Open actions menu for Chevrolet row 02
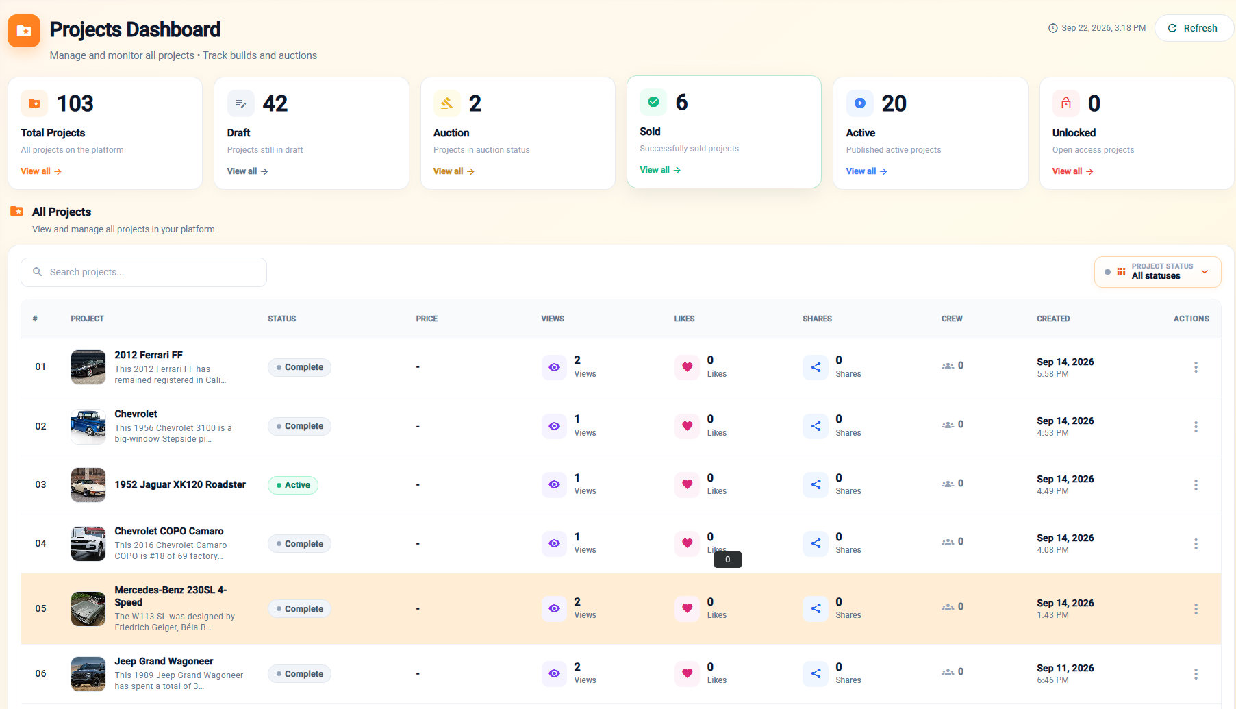Screen dimensions: 1236x709 point(1196,427)
